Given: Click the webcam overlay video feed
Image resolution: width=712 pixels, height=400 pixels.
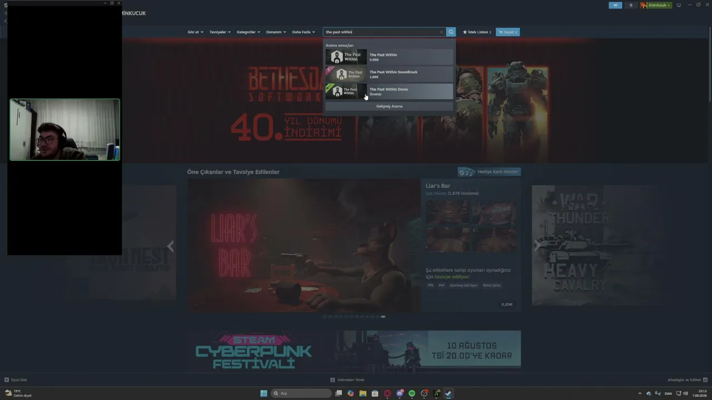Looking at the screenshot, I should (65, 130).
